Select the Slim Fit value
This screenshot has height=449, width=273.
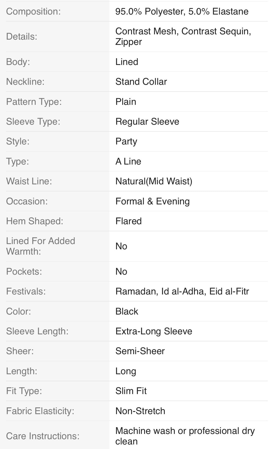click(131, 391)
